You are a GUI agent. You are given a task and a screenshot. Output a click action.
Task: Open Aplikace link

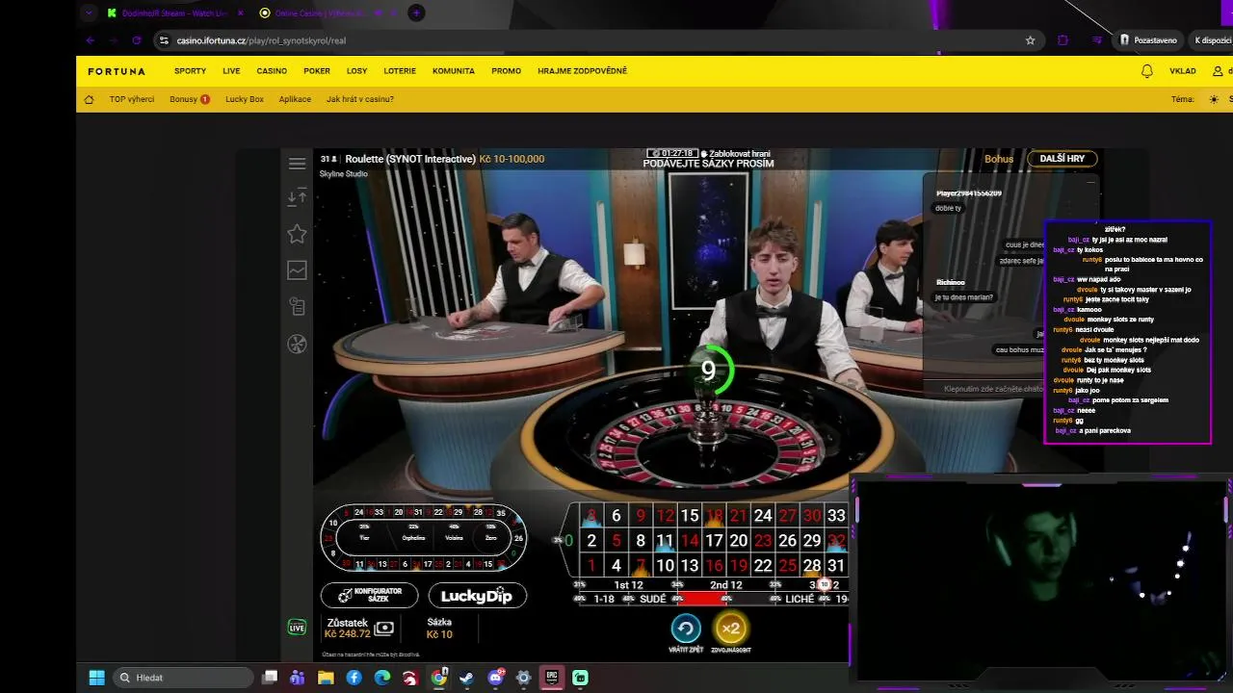[x=295, y=99]
